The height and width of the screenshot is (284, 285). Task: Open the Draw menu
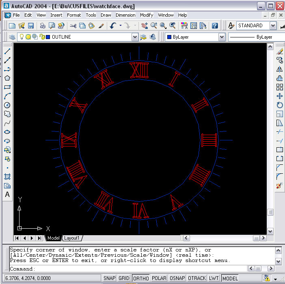point(106,15)
